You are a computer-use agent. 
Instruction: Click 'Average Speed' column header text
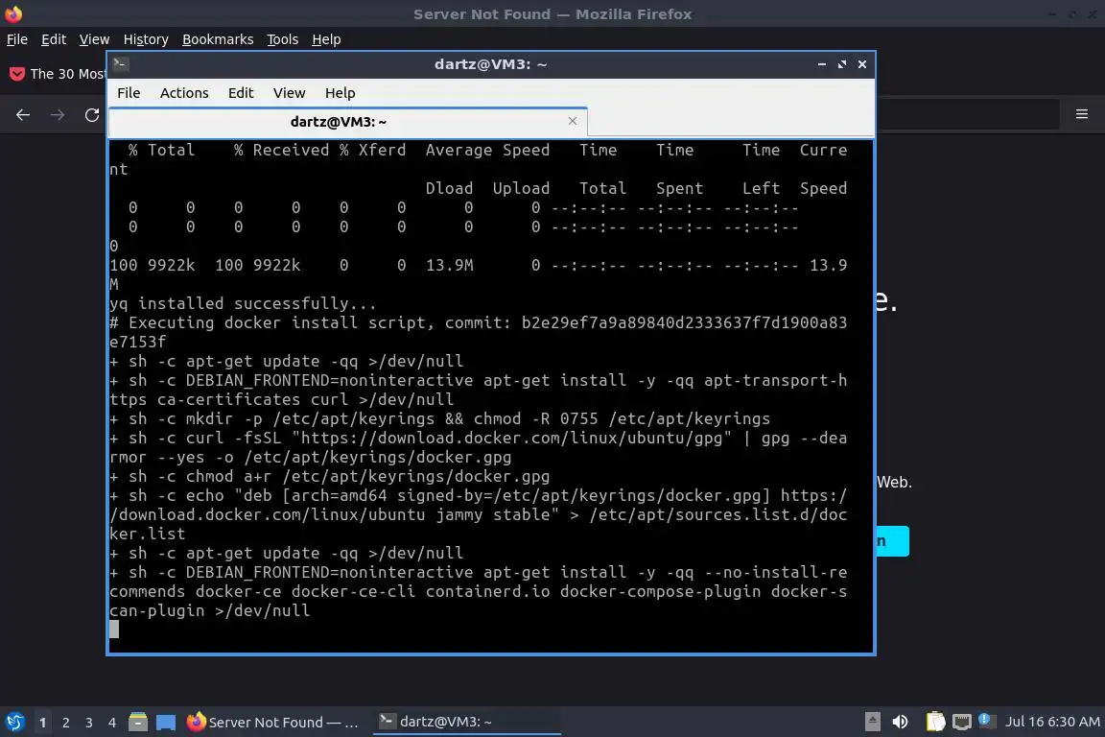(x=487, y=151)
